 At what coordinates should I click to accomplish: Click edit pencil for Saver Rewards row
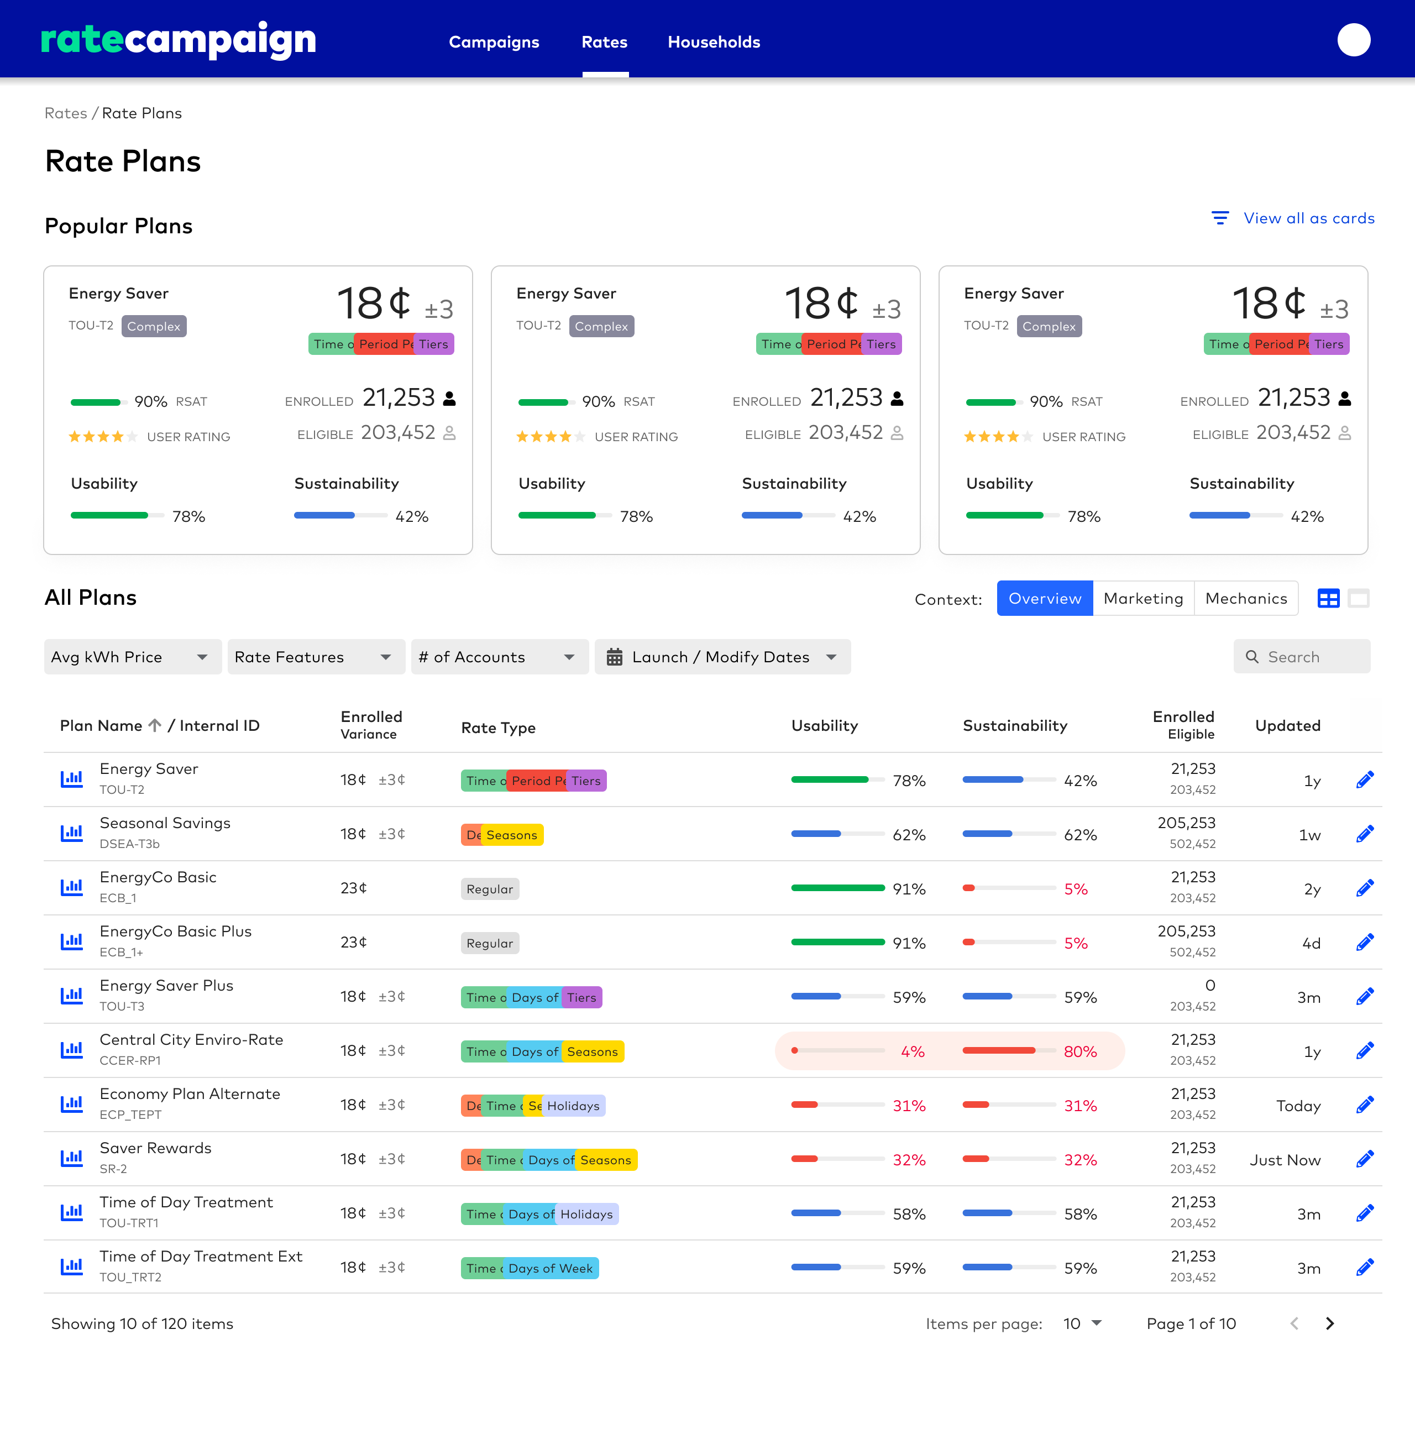click(1365, 1159)
